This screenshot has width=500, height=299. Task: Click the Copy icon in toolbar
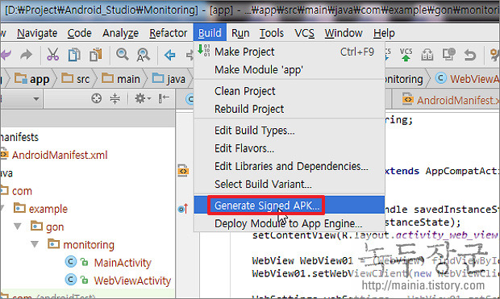click(74, 55)
